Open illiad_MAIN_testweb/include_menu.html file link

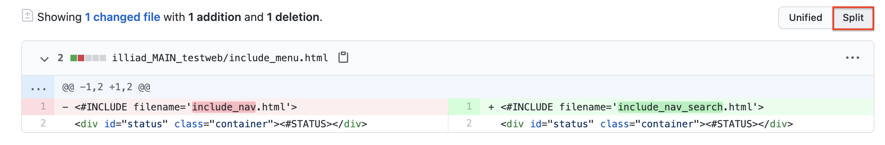click(220, 58)
